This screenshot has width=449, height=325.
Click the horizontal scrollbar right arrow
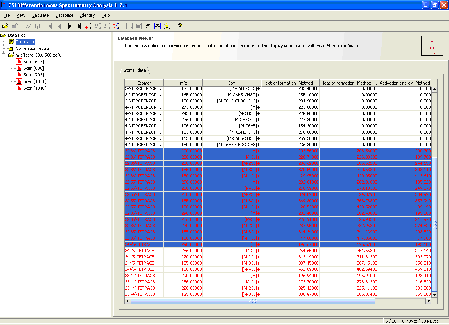(x=429, y=301)
